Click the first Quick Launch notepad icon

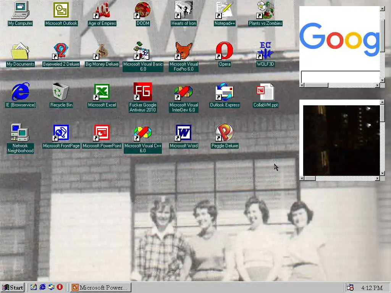(34, 287)
